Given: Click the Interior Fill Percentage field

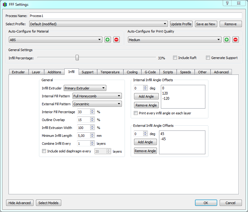Looking at the screenshot, I should (x=84, y=112).
